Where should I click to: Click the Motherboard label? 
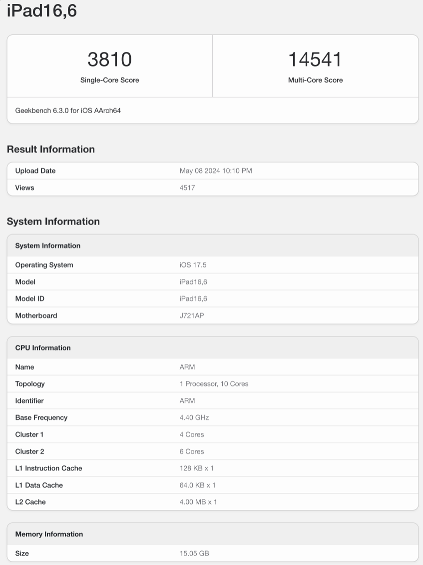36,315
